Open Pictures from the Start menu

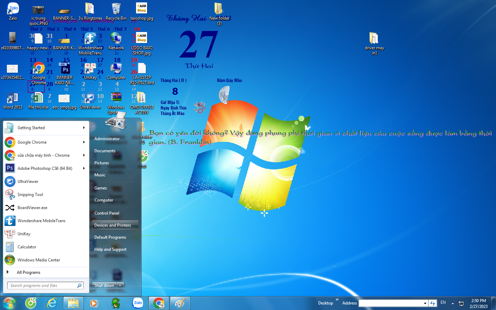115,163
